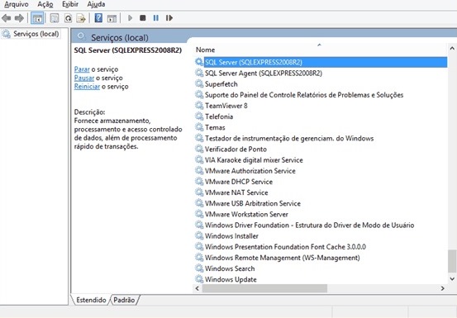Select the Verificador de Ponto service

[321, 149]
